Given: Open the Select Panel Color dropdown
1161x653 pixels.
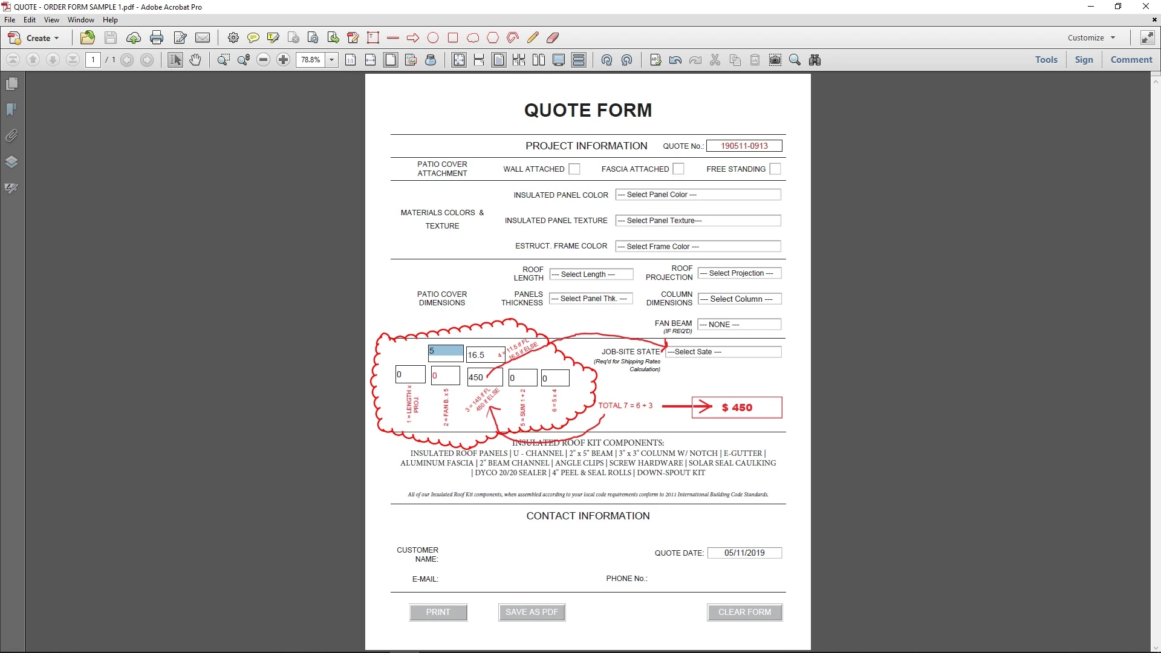Looking at the screenshot, I should [698, 195].
